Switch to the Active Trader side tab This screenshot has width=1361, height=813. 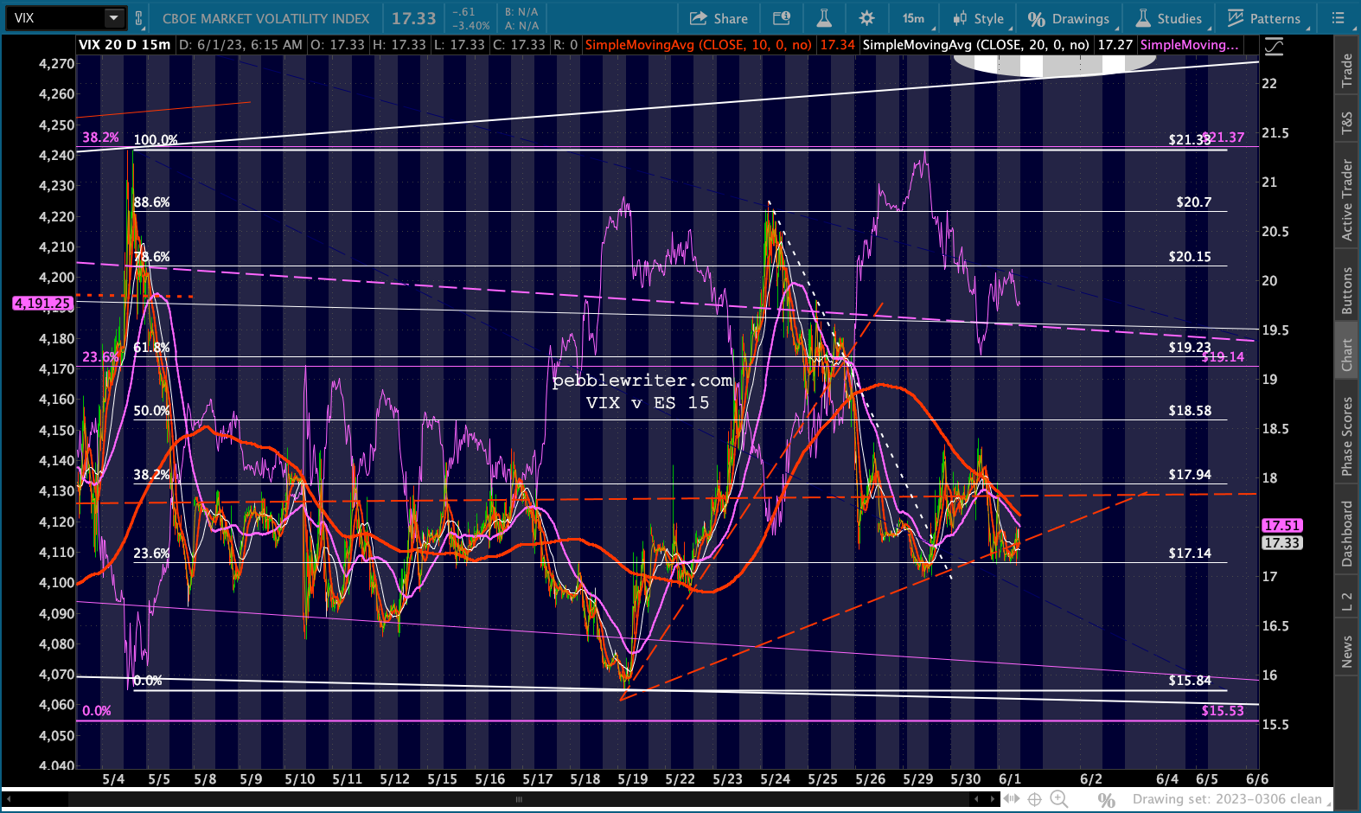(1346, 200)
